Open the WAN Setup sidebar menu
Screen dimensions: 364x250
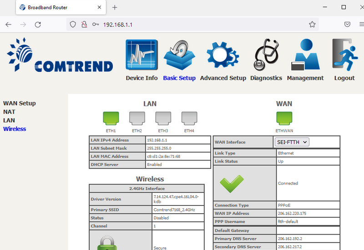pos(20,103)
